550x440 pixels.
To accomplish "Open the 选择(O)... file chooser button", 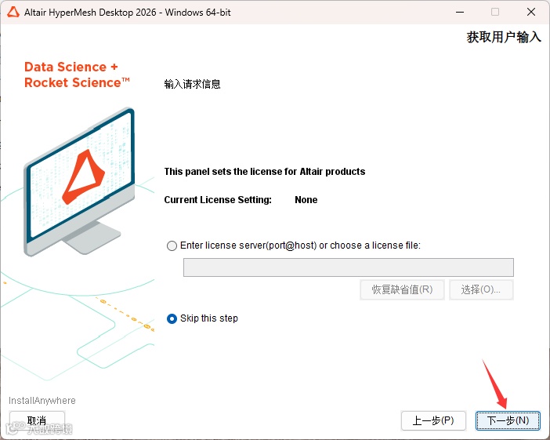I will 481,289.
